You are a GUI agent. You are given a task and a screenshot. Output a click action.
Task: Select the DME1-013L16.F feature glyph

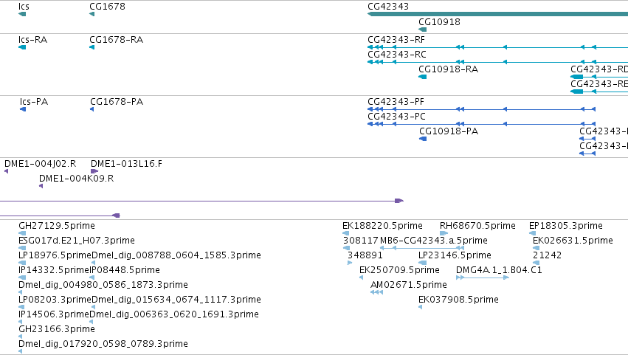(94, 171)
